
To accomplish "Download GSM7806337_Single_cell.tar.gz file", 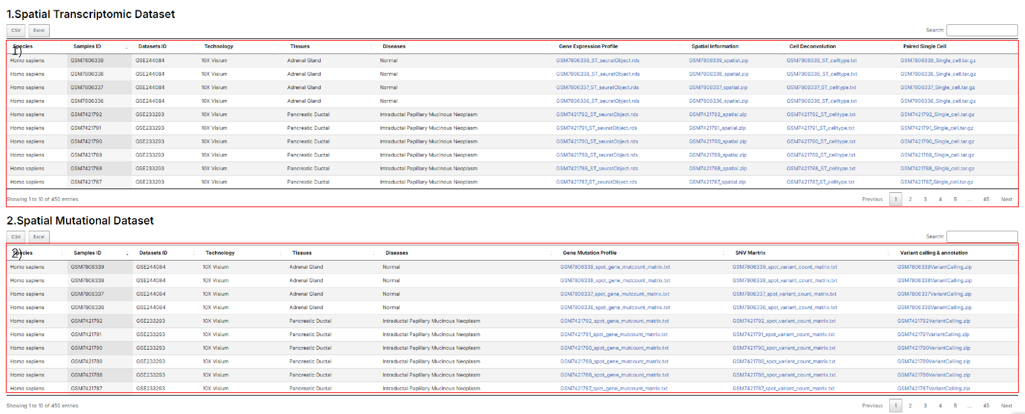I will (937, 88).
